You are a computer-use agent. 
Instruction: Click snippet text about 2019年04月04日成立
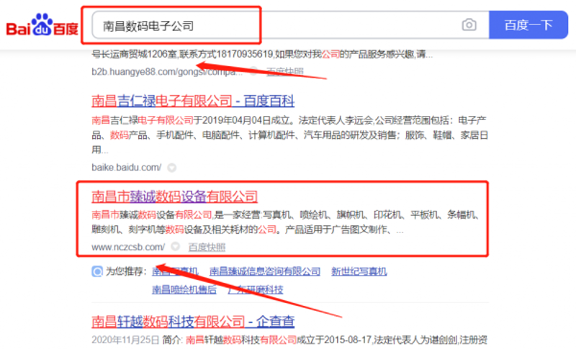289,135
